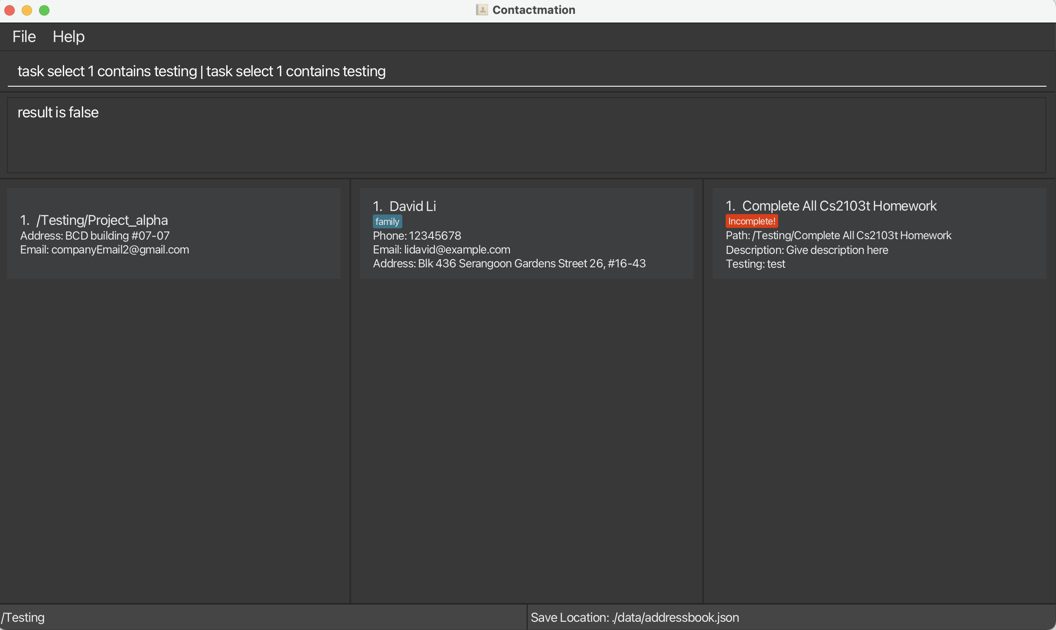Select the /Testing/Project_alpha group card
Viewport: 1056px width, 630px height.
click(173, 234)
